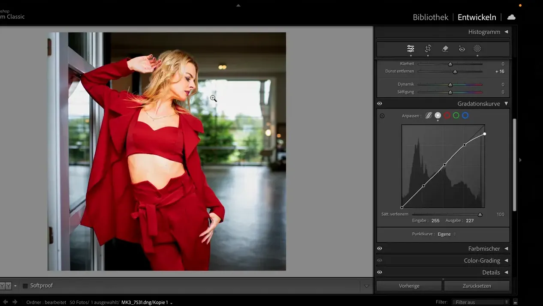Open the Masking tool
This screenshot has height=306, width=543.
click(477, 48)
